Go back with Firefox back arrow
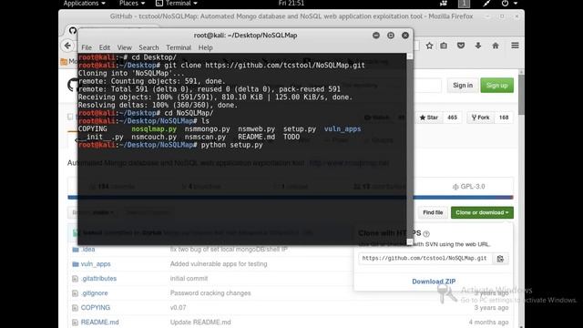583x328 pixels. (x=67, y=46)
